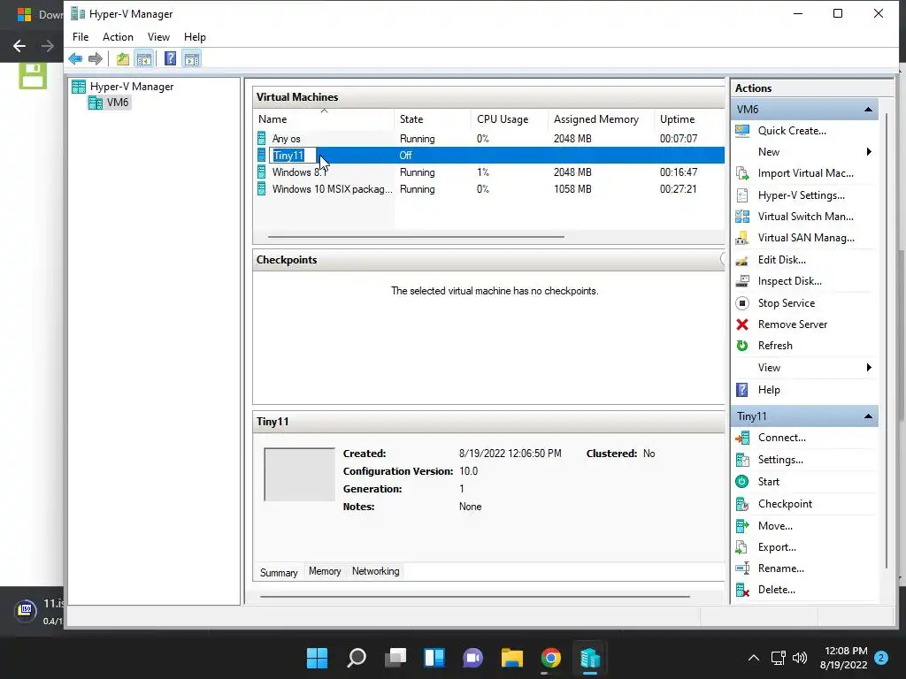Sort by the Uptime column header
The height and width of the screenshot is (679, 906).
pyautogui.click(x=690, y=119)
